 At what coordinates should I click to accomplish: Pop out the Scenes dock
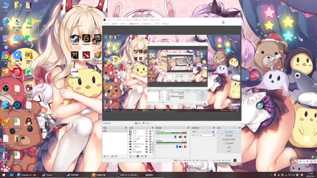click(x=126, y=128)
